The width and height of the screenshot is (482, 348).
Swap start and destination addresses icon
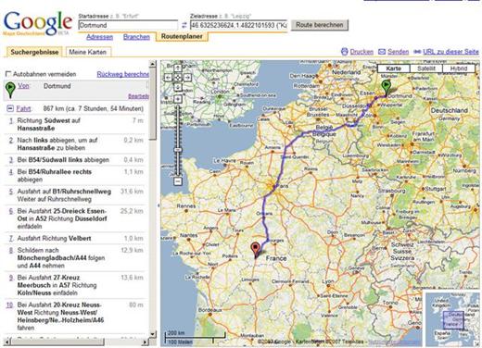[x=184, y=25]
